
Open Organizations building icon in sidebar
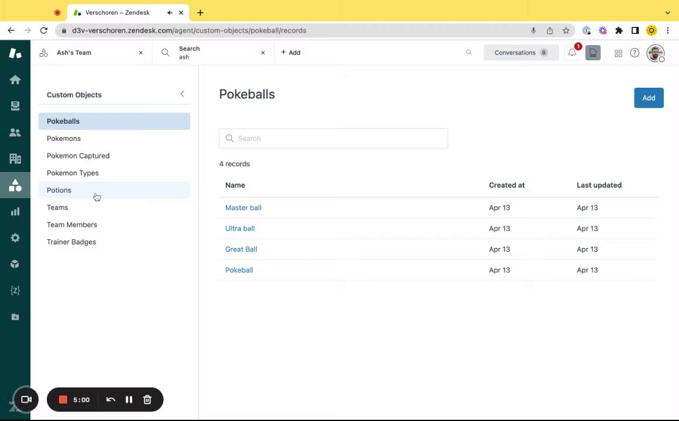click(15, 159)
